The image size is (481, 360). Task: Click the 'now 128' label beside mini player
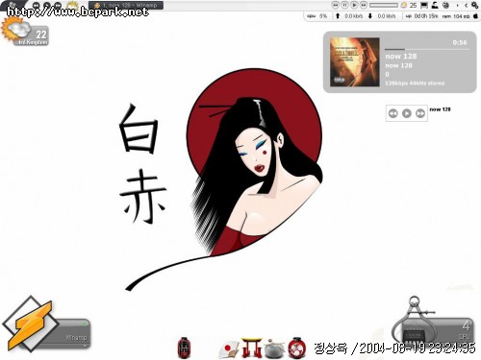pos(440,109)
